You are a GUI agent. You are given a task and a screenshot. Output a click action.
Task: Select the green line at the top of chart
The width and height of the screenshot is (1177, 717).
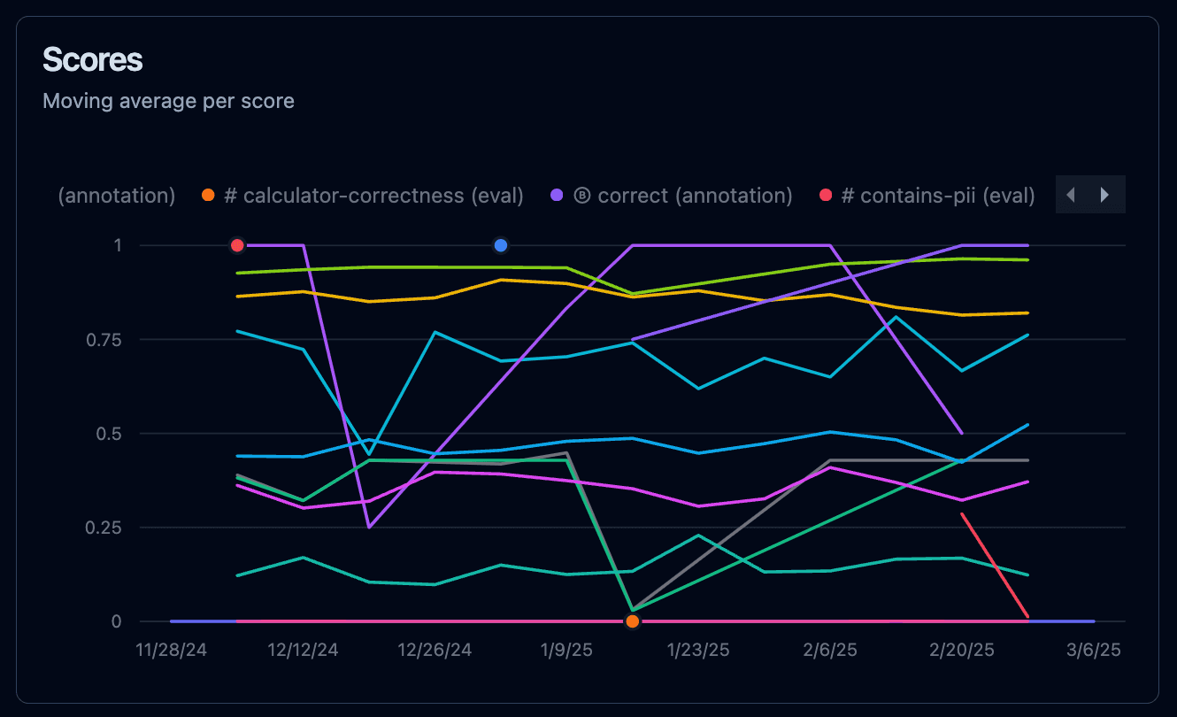tap(442, 266)
